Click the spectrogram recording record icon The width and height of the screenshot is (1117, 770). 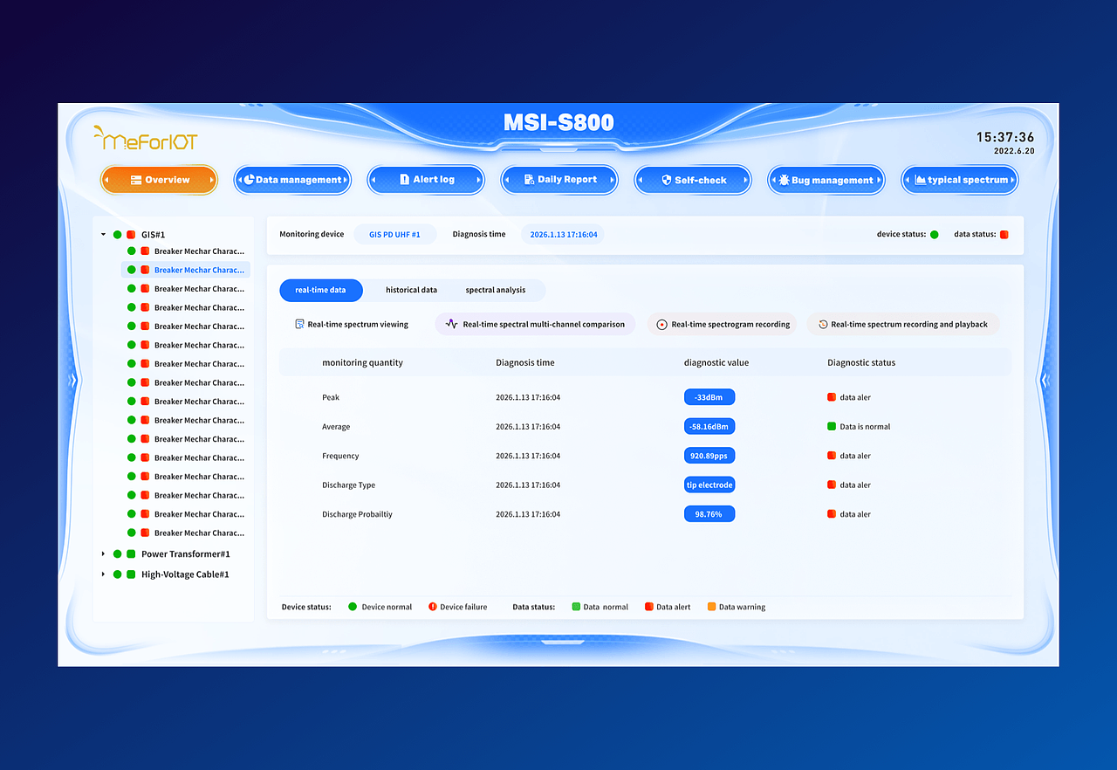pyautogui.click(x=662, y=324)
